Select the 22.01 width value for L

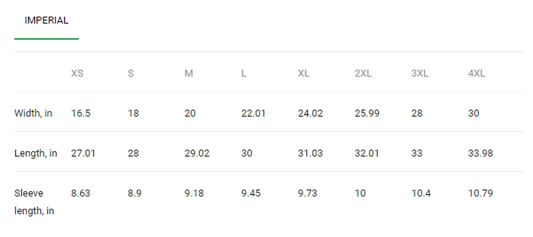(x=253, y=113)
